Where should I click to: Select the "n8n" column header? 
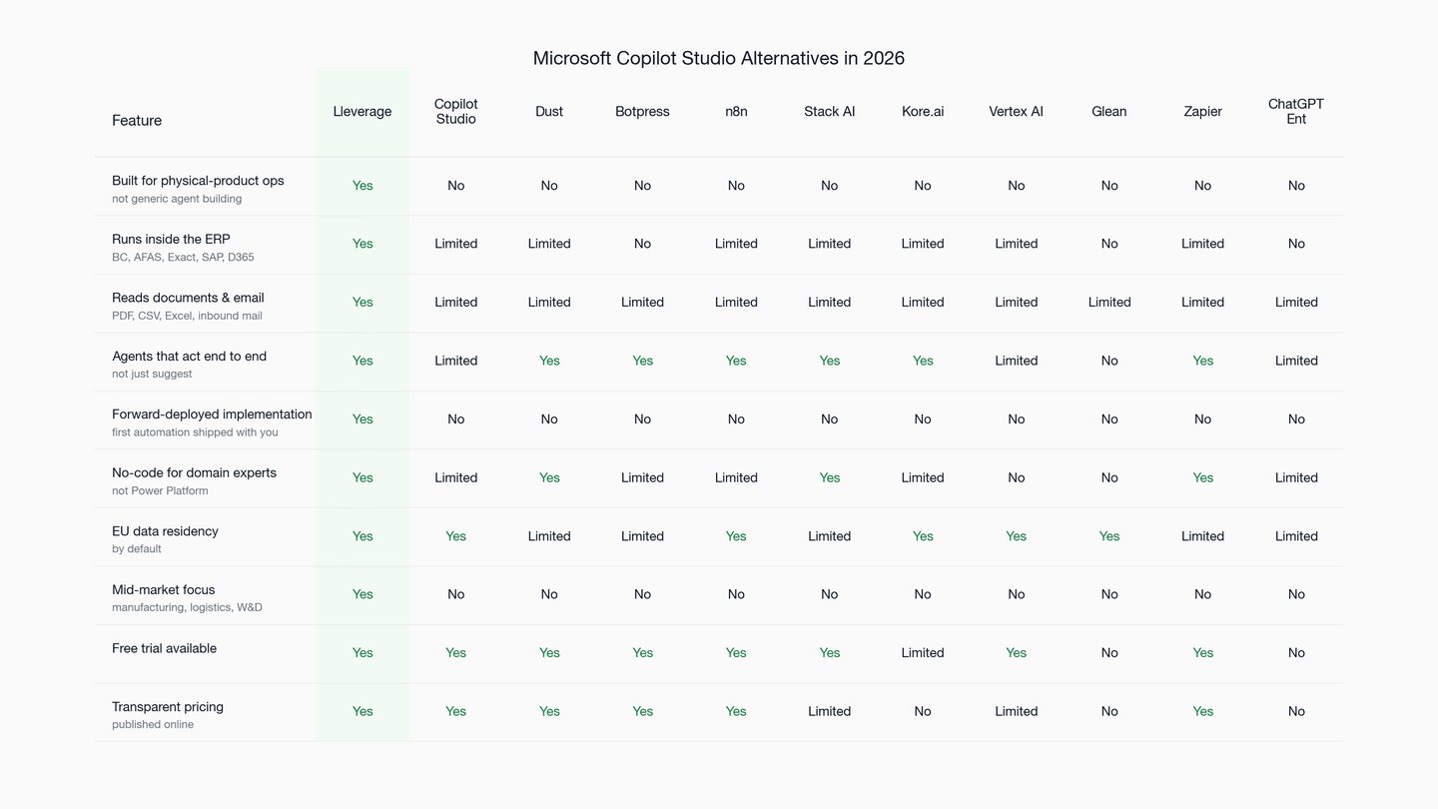[736, 112]
